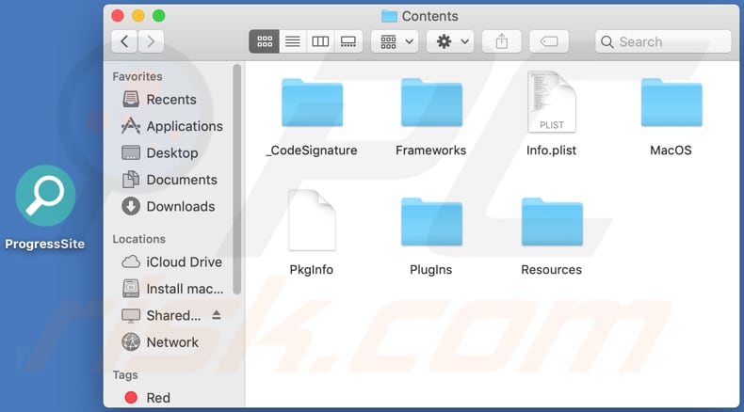744x412 pixels.
Task: Click the Share toolbar button
Action: pos(502,41)
